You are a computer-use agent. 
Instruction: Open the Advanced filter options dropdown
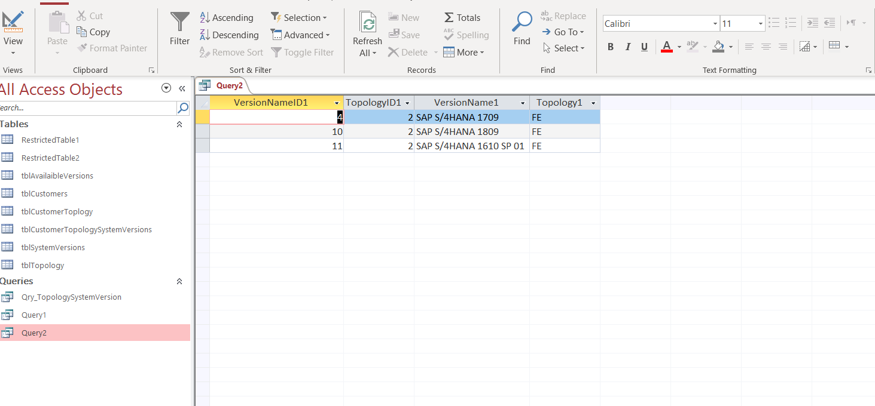[300, 35]
